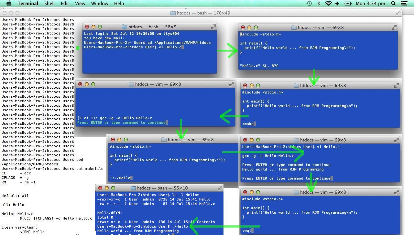414x235 pixels.
Task: Enter full screen on bash 55×10 window
Action: (x=220, y=188)
